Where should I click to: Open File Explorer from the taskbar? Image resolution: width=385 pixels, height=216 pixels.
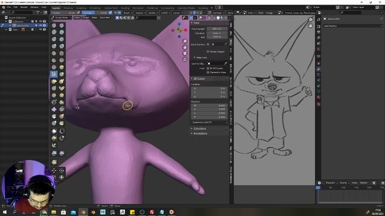(x=54, y=212)
